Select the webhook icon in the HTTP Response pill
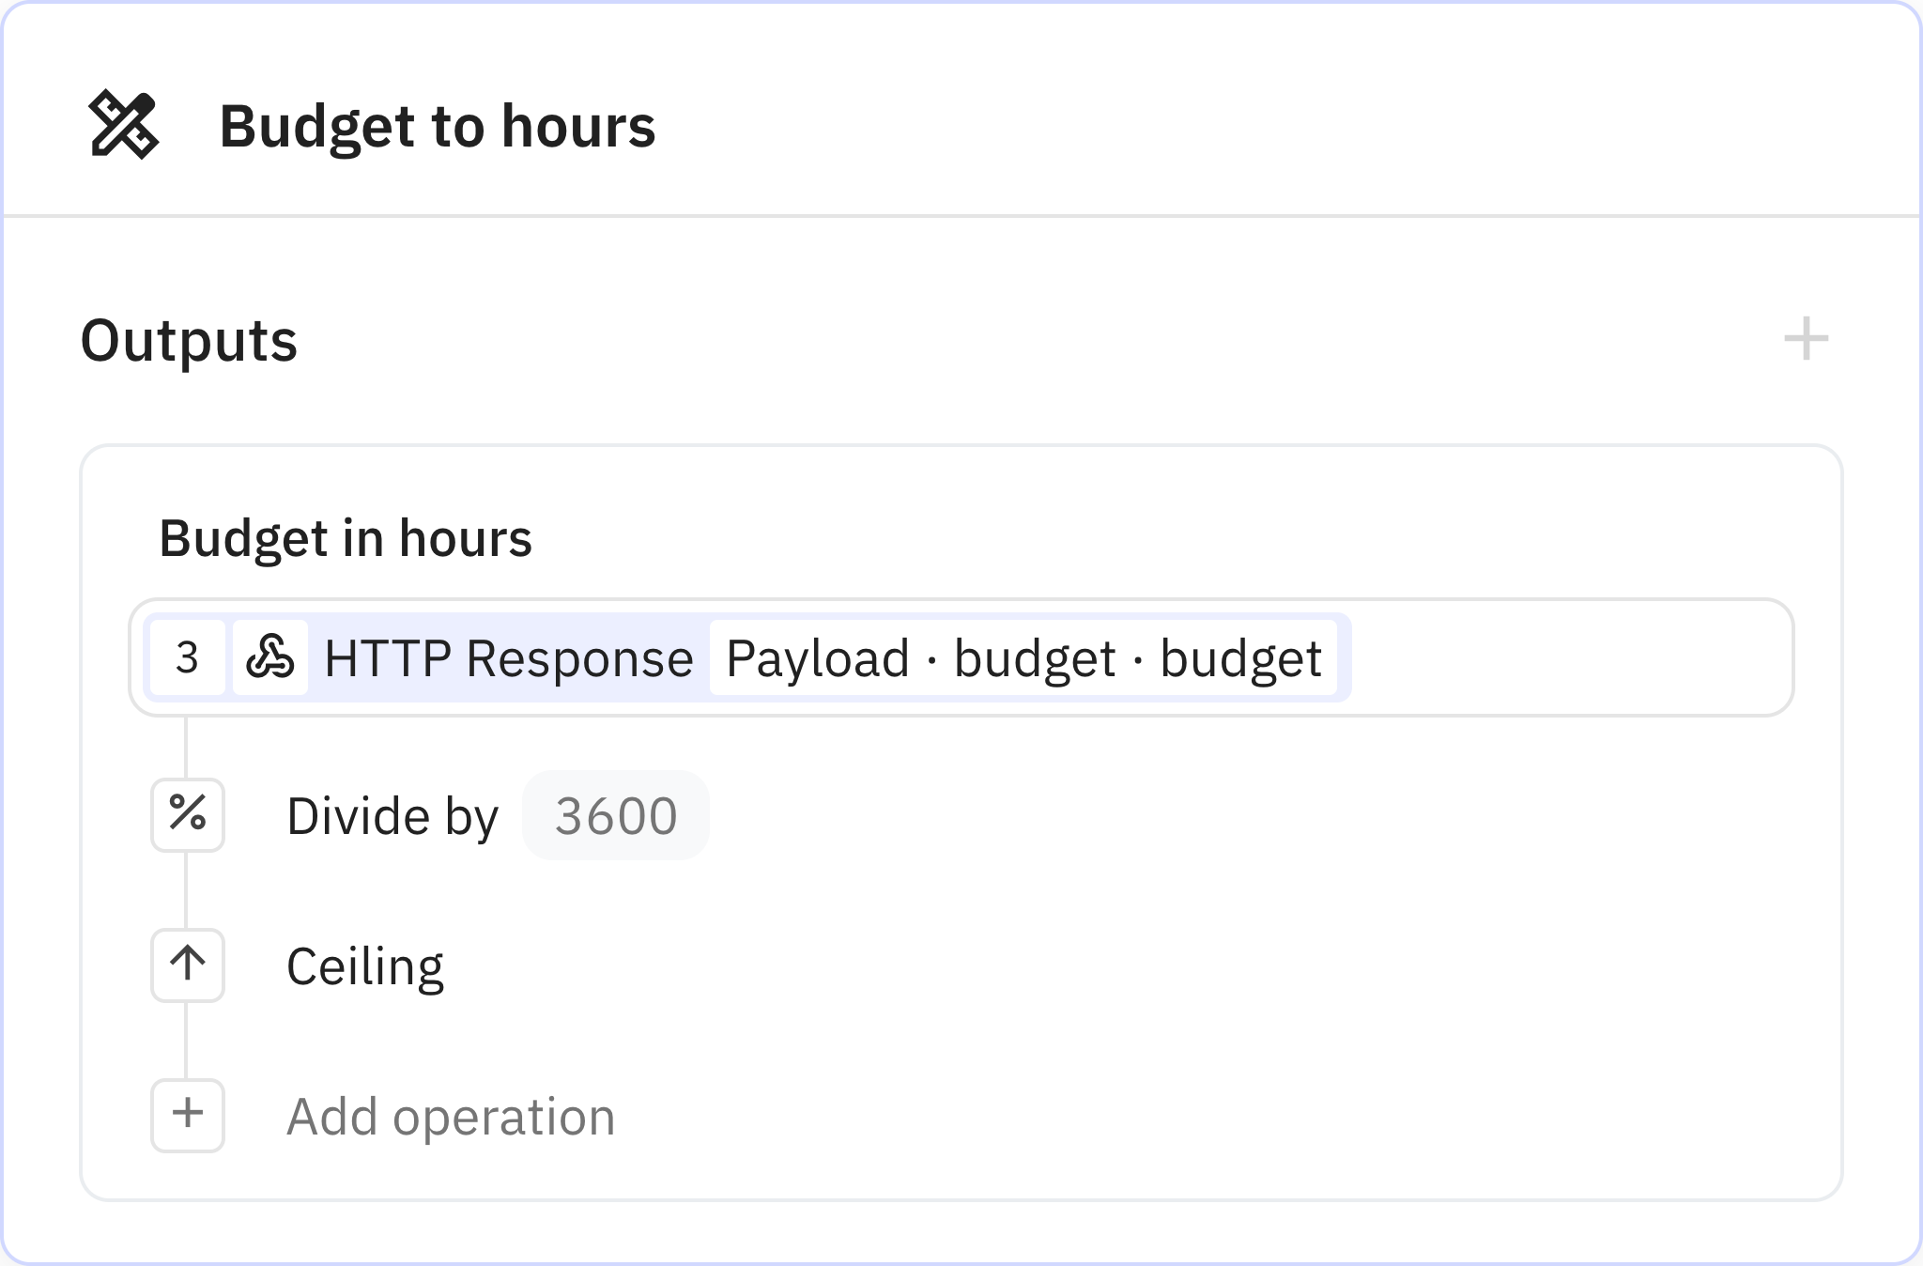 270,658
